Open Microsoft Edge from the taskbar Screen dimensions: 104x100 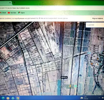click(3, 98)
